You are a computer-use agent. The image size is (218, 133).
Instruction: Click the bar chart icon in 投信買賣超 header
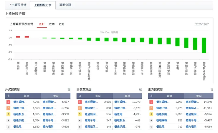pyautogui.click(x=80, y=96)
